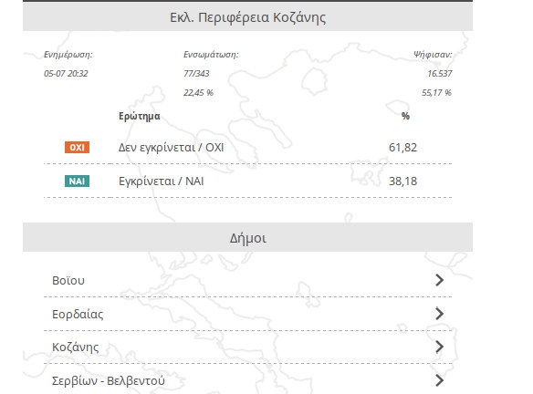
Task: Select the Εγκρίνεται / ΝΑΙ row
Action: pos(247,181)
